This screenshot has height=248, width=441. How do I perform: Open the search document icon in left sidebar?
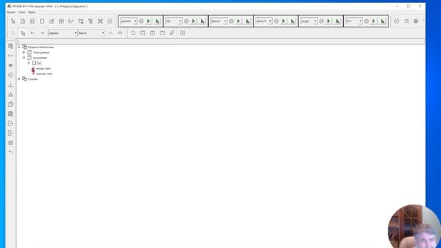(x=11, y=46)
